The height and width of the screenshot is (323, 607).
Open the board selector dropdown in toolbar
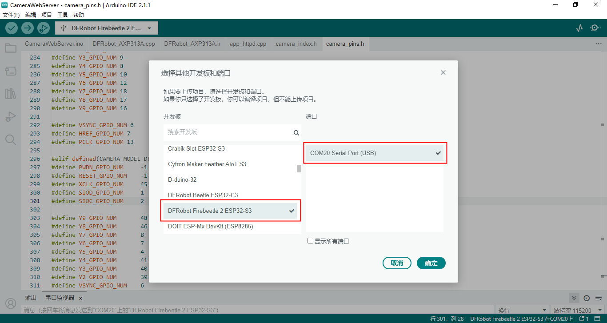click(x=106, y=28)
